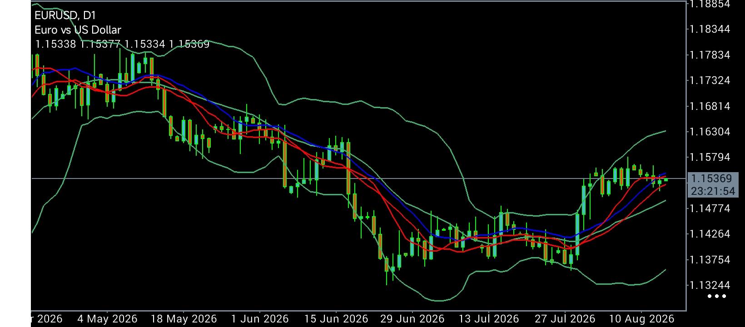This screenshot has width=745, height=327.
Task: Click the EURUSD, D1 symbol label
Action: (65, 15)
